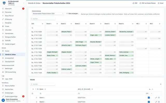Viewport: 166px width, 103px height.
Task: Click the clock icon of Stände & Zeiten
Action: [x=3, y=55]
